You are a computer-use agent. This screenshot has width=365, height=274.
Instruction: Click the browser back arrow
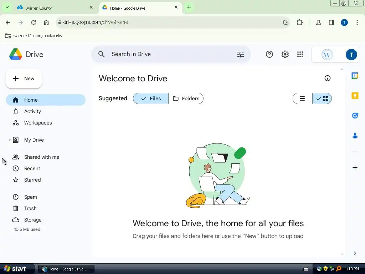8,22
